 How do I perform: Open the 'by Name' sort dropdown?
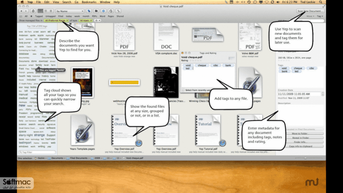click(69, 11)
